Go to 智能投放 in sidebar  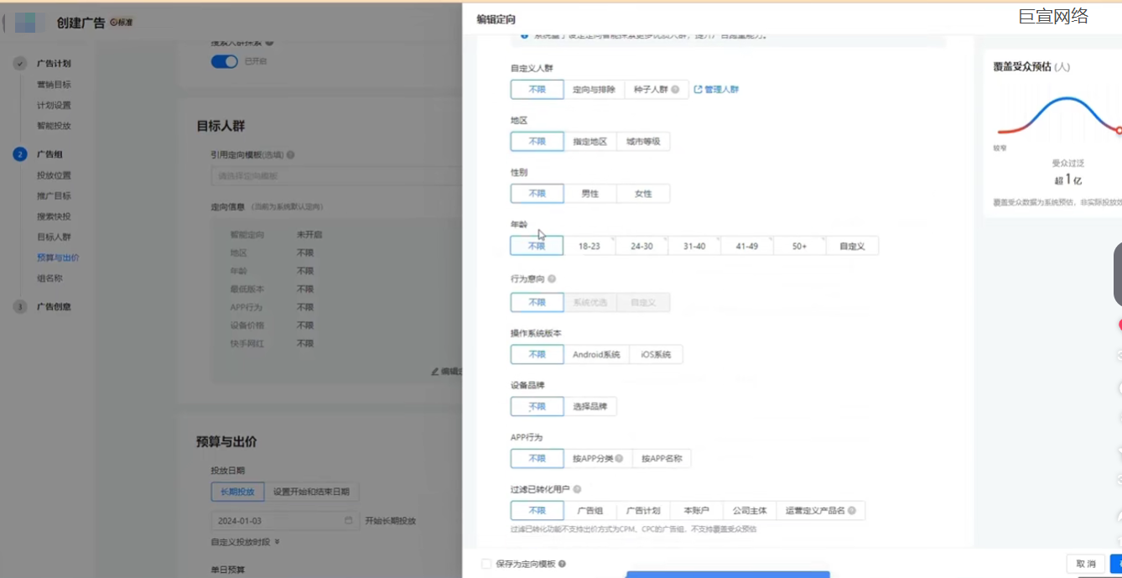[54, 126]
